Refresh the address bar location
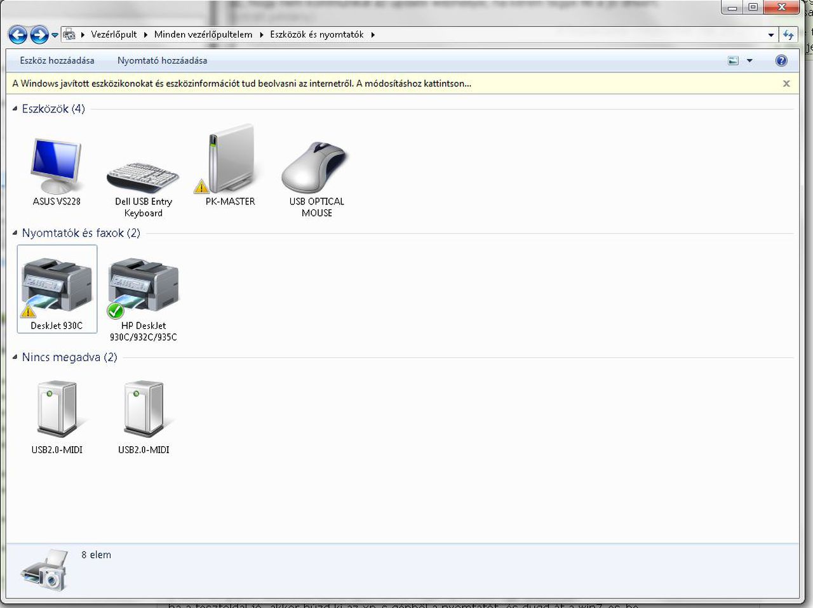Image resolution: width=813 pixels, height=608 pixels. [789, 35]
